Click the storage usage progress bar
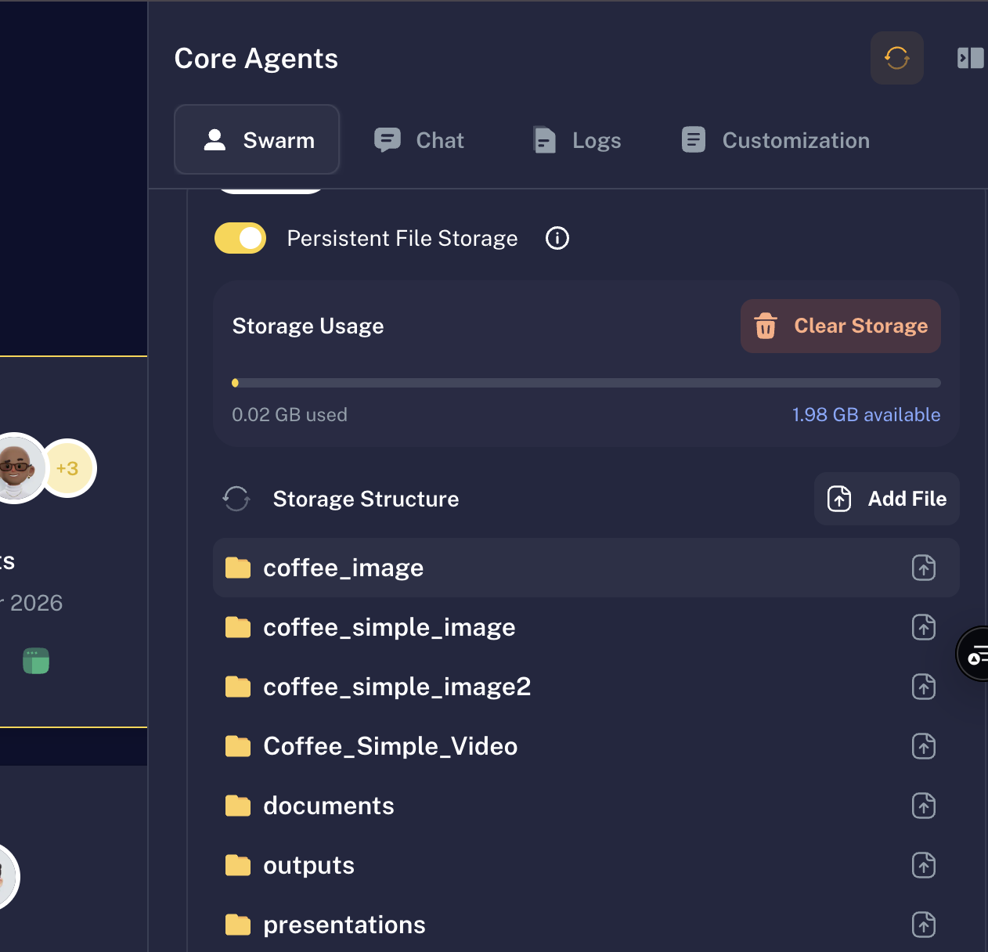This screenshot has height=952, width=988. pos(586,383)
